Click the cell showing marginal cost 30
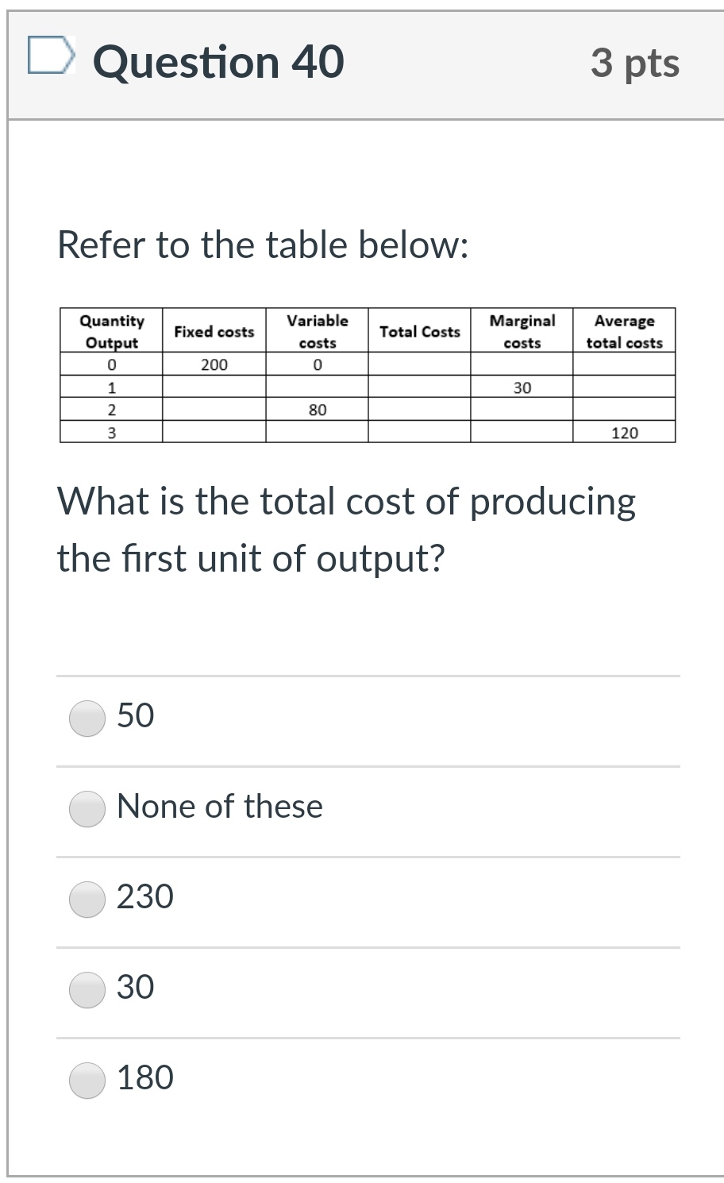Image resolution: width=724 pixels, height=1183 pixels. (522, 387)
